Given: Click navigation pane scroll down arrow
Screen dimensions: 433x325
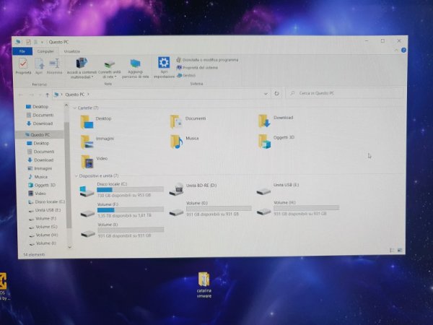Looking at the screenshot, I should pyautogui.click(x=69, y=247).
